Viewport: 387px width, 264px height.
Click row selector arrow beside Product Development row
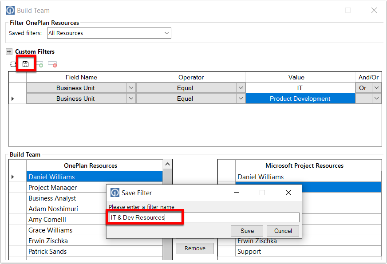[13, 99]
